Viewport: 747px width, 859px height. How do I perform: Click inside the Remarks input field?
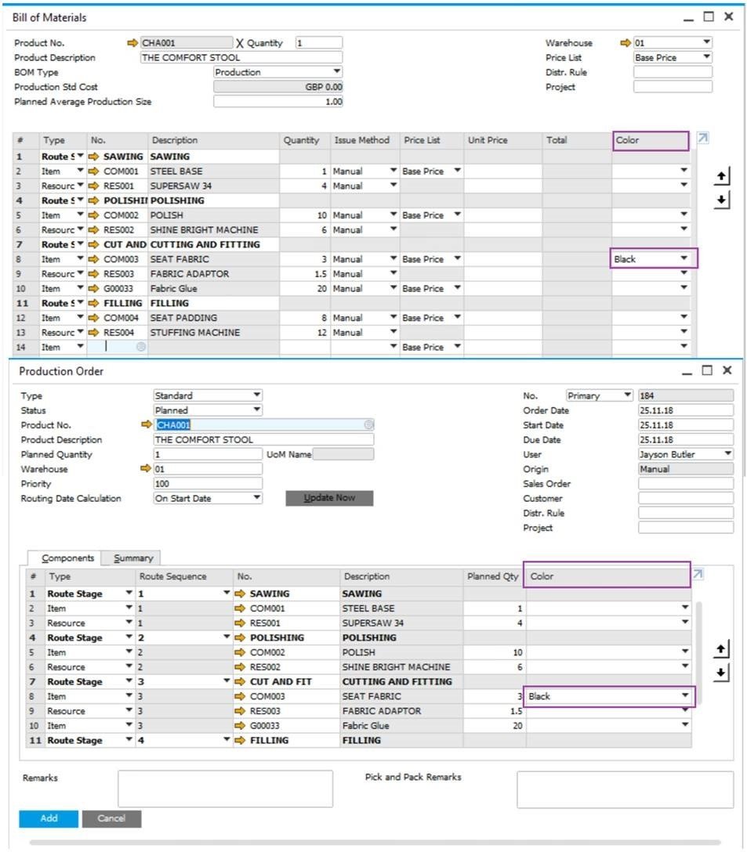pos(225,787)
